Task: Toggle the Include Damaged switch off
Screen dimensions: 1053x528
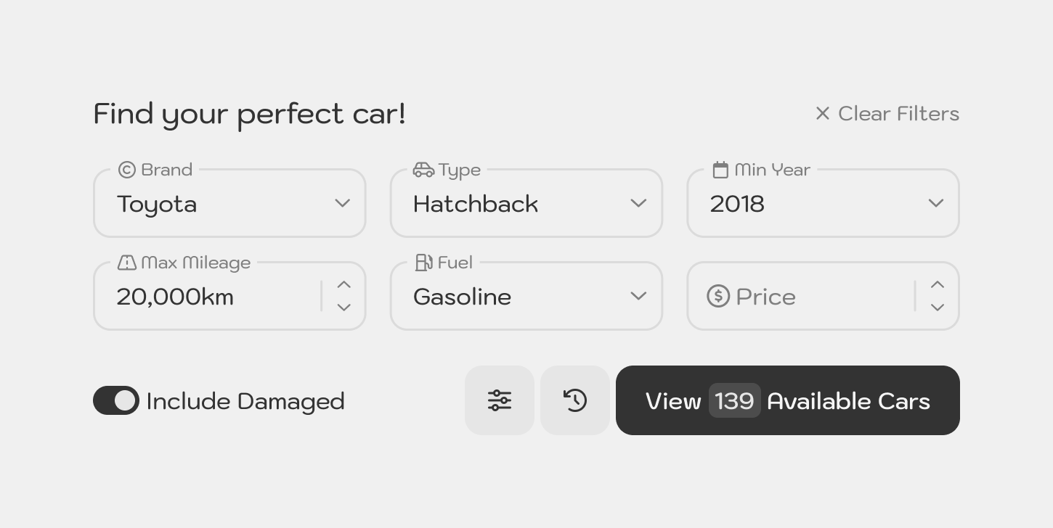Action: click(116, 400)
